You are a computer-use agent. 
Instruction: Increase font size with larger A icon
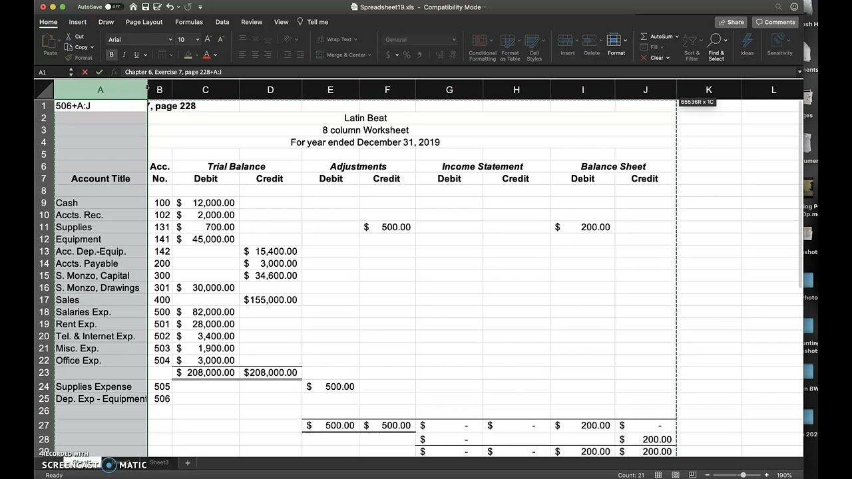(x=208, y=39)
